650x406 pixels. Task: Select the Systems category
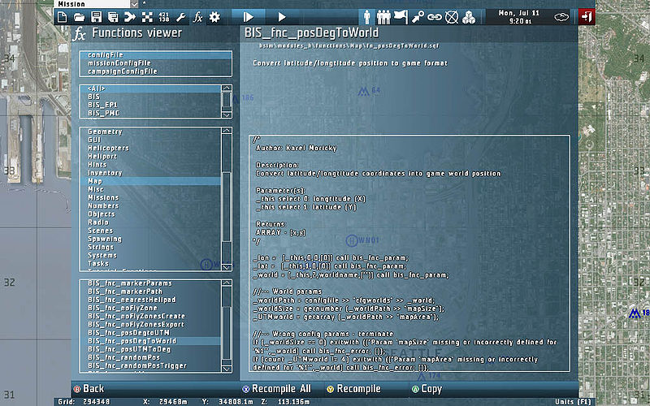click(151, 256)
